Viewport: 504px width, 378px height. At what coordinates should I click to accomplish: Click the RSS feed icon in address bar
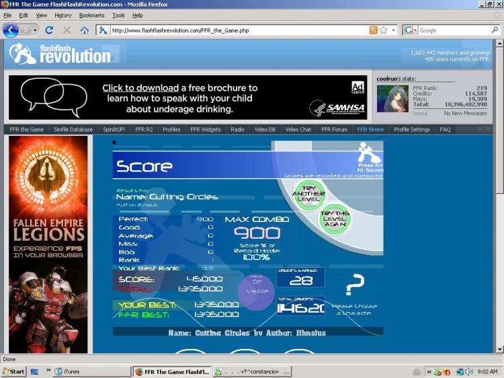373,30
